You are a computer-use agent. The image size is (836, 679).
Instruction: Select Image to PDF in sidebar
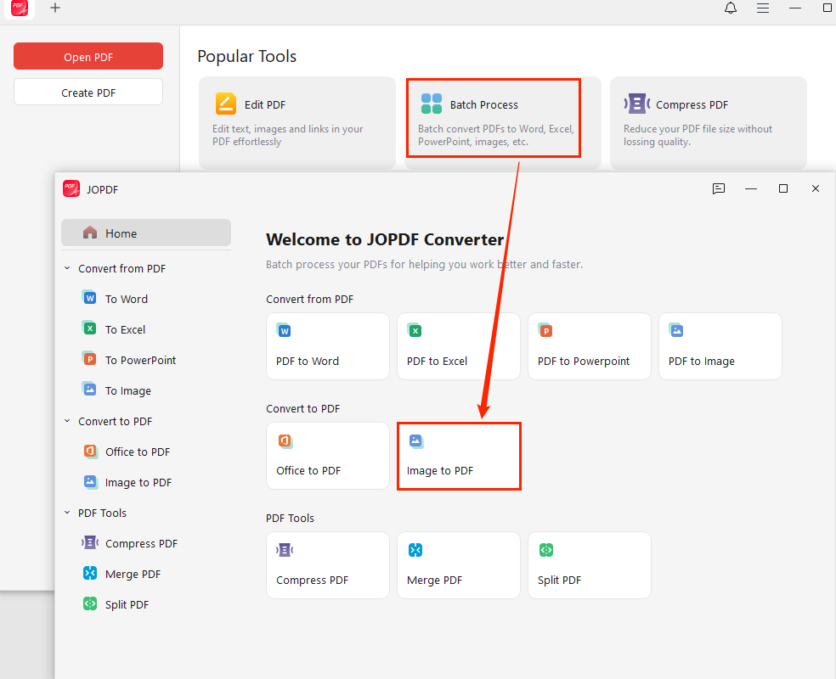pyautogui.click(x=138, y=482)
